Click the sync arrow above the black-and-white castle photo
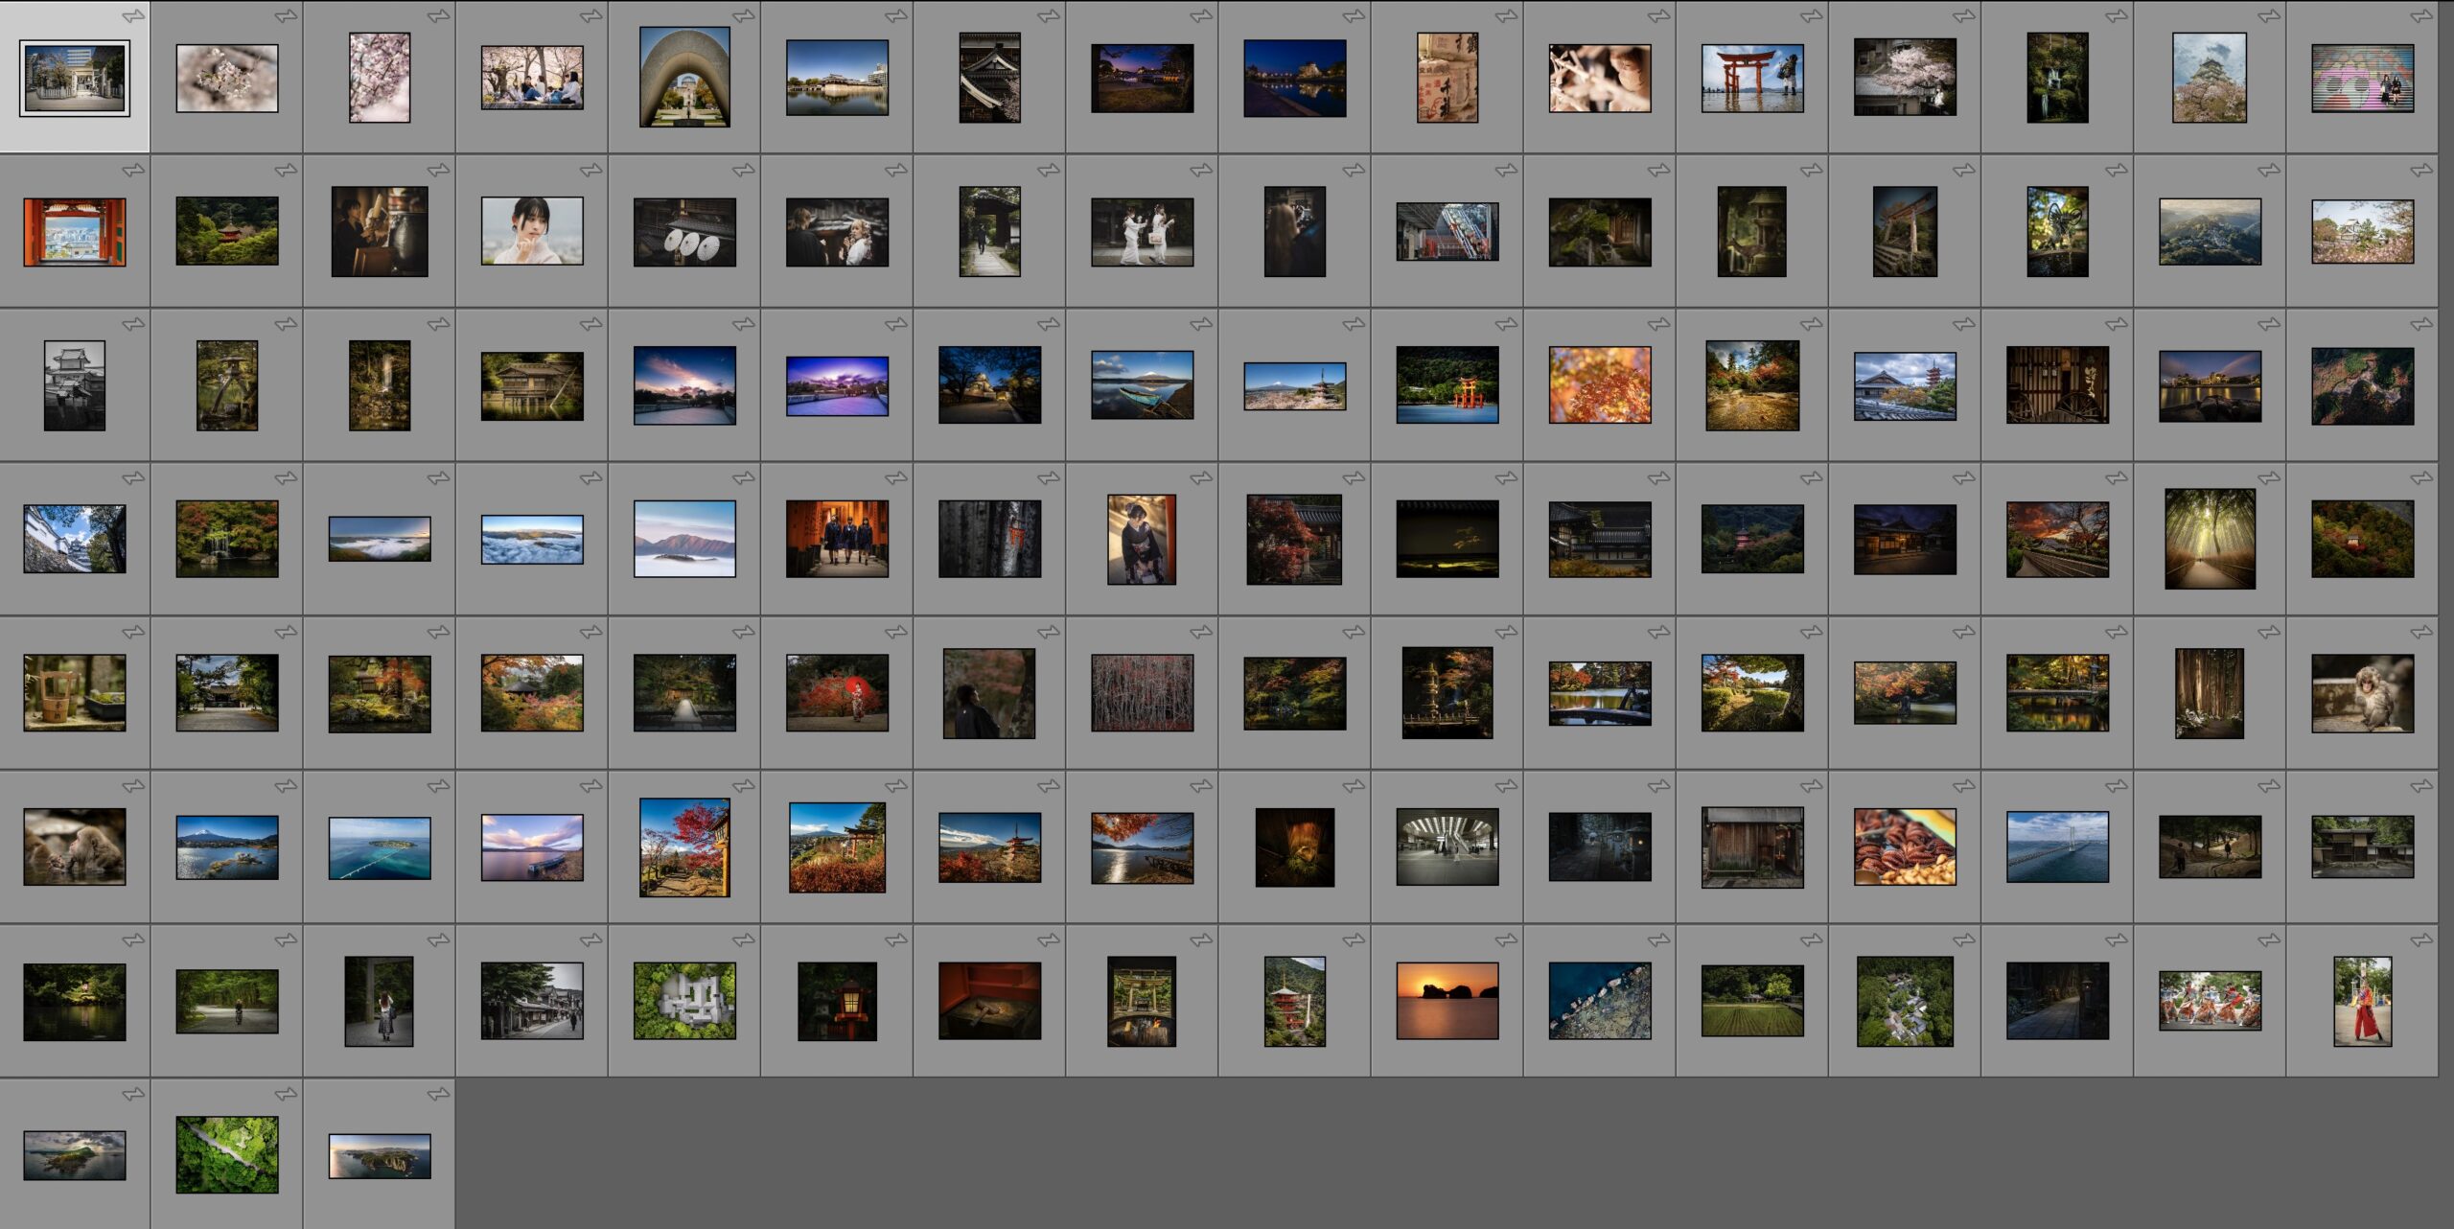This screenshot has height=1229, width=2454. point(133,324)
